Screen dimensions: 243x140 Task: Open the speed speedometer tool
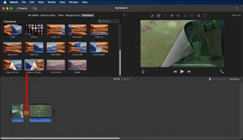coord(192,16)
